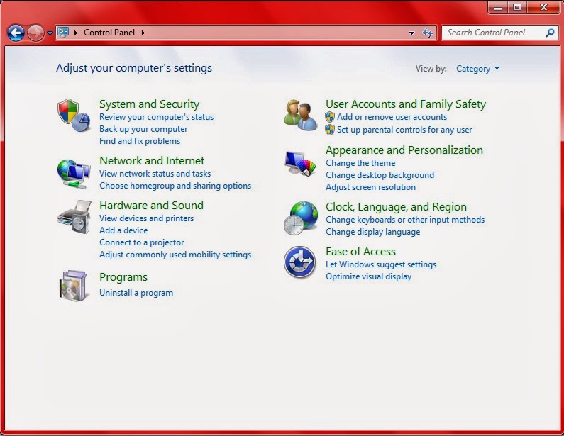Click Uninstall a program
The width and height of the screenshot is (564, 436).
click(136, 293)
